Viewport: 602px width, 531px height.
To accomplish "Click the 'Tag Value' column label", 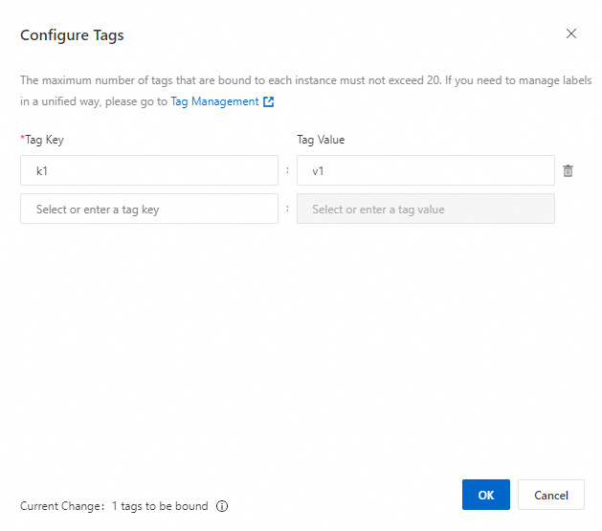I will [x=321, y=140].
